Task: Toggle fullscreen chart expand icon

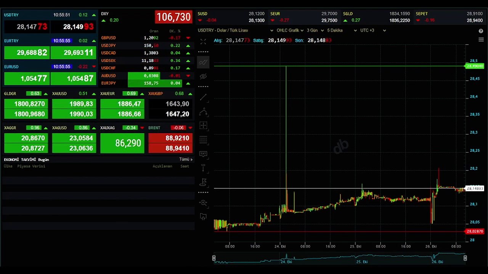Action: [203, 42]
